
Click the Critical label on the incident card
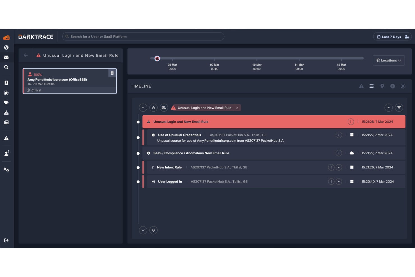(x=36, y=90)
